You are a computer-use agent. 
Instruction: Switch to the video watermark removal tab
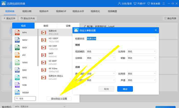tap(78, 11)
